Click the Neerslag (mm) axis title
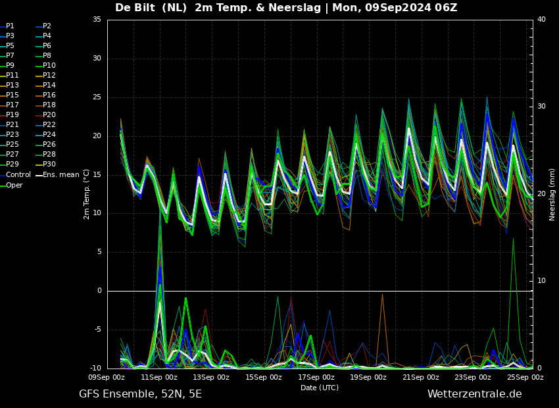Screen dimensions: 559x408 (x=552, y=195)
